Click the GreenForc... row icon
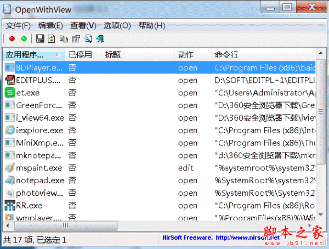Screen dimensions: 329x249 10,105
